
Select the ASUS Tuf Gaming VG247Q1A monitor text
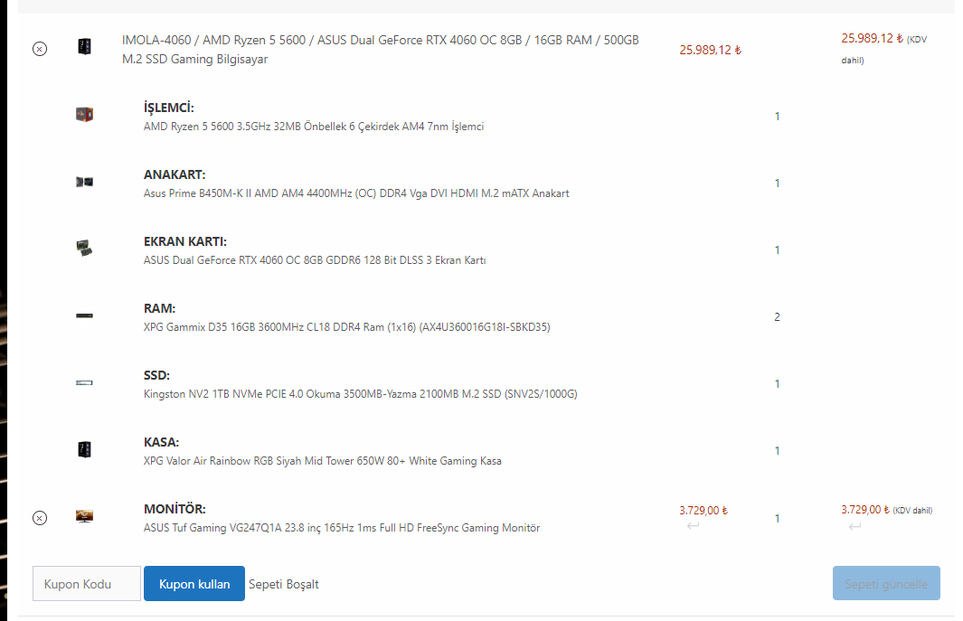click(x=342, y=528)
